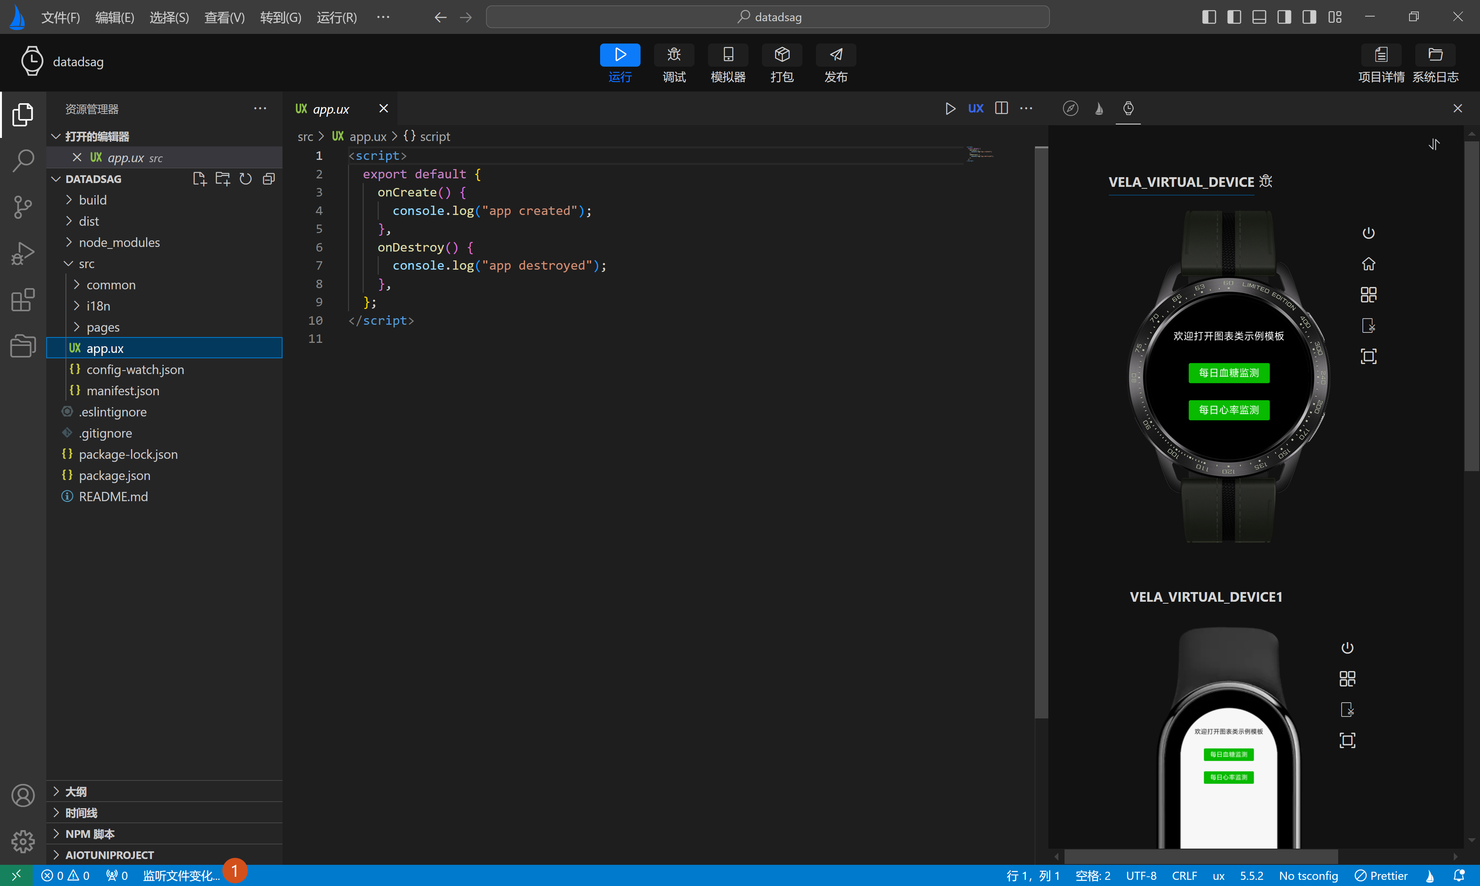
Task: Open the Debug (调试) tool
Action: pos(674,55)
